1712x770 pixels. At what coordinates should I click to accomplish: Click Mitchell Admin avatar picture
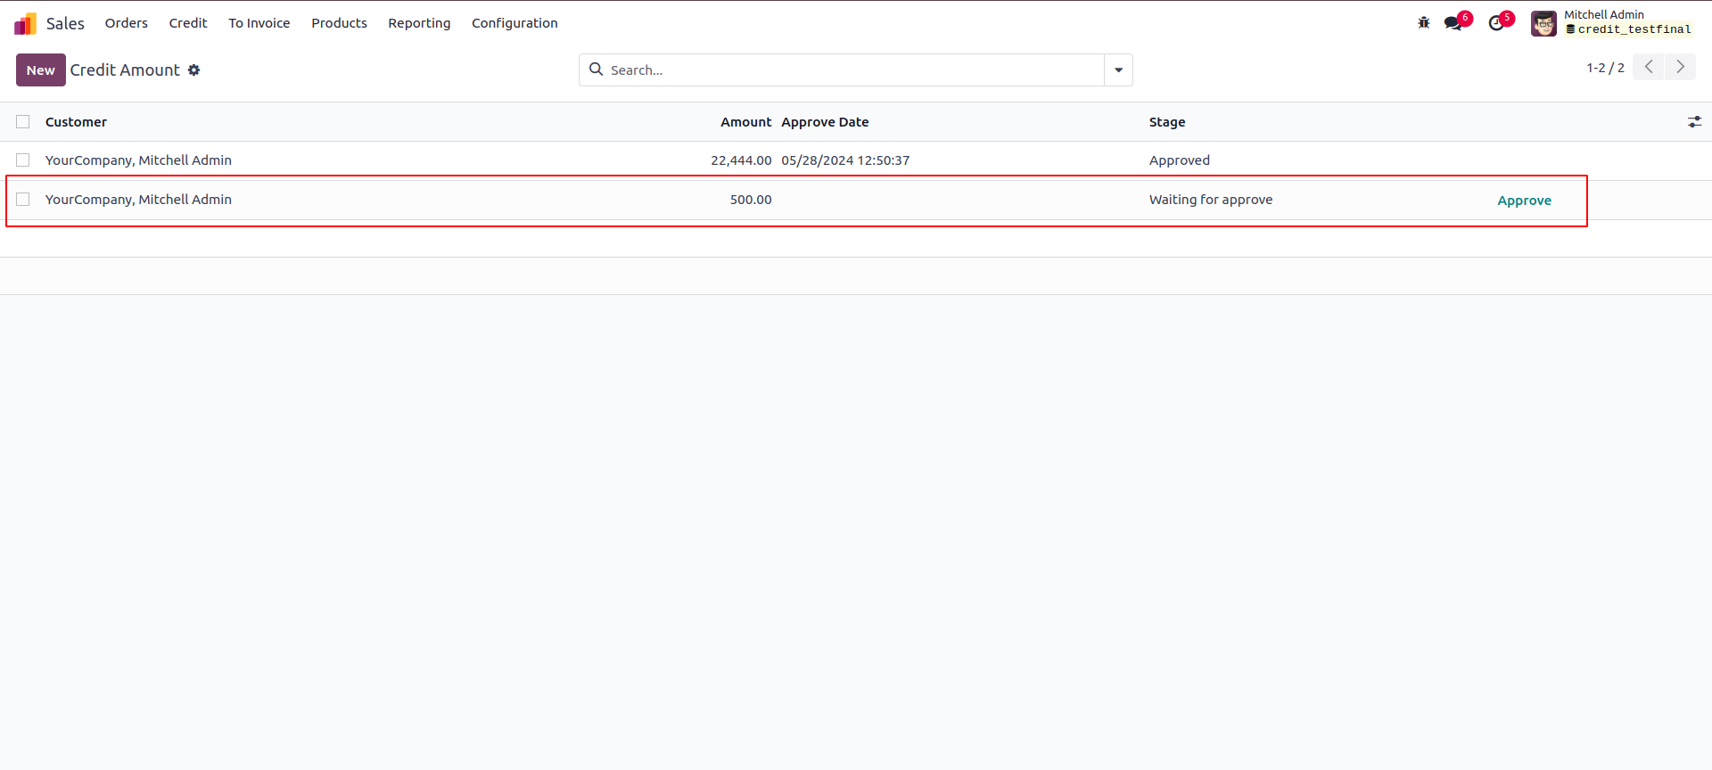[1543, 23]
